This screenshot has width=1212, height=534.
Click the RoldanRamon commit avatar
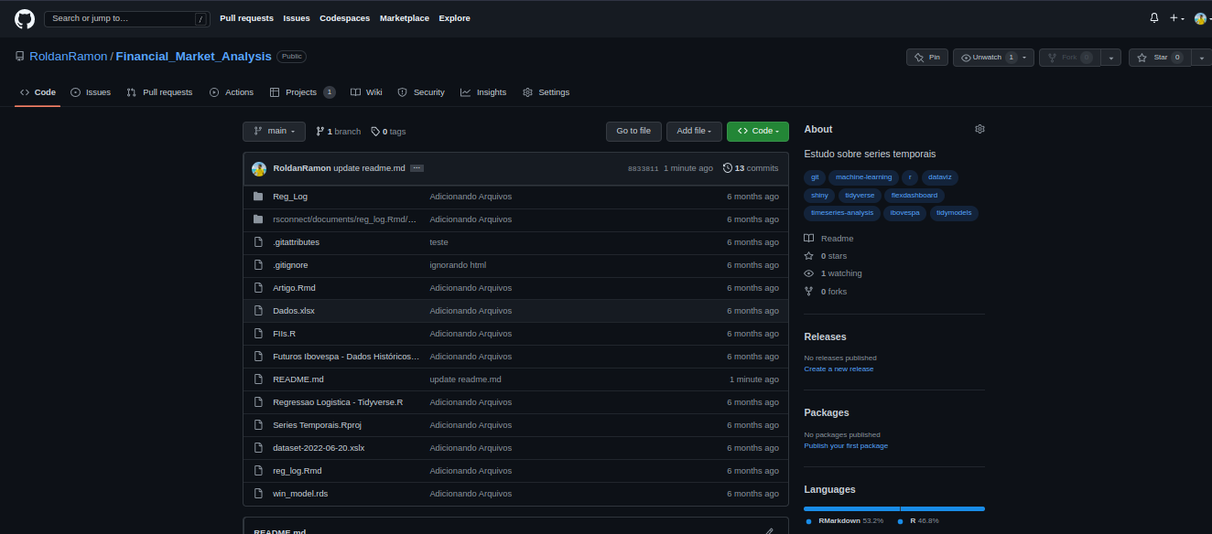click(259, 168)
